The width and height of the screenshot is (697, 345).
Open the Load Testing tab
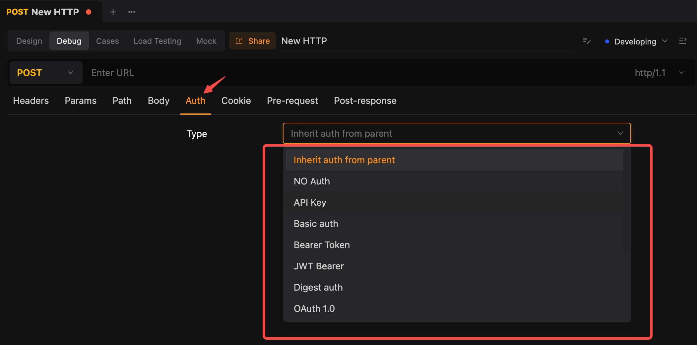pyautogui.click(x=158, y=41)
